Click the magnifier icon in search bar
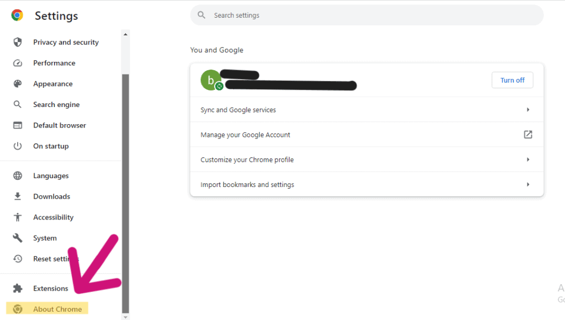 point(201,15)
